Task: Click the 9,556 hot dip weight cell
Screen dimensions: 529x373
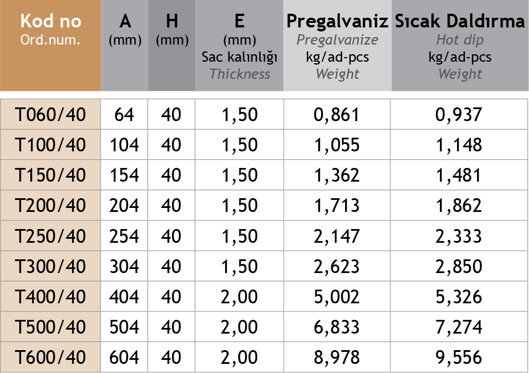Action: pos(459,358)
